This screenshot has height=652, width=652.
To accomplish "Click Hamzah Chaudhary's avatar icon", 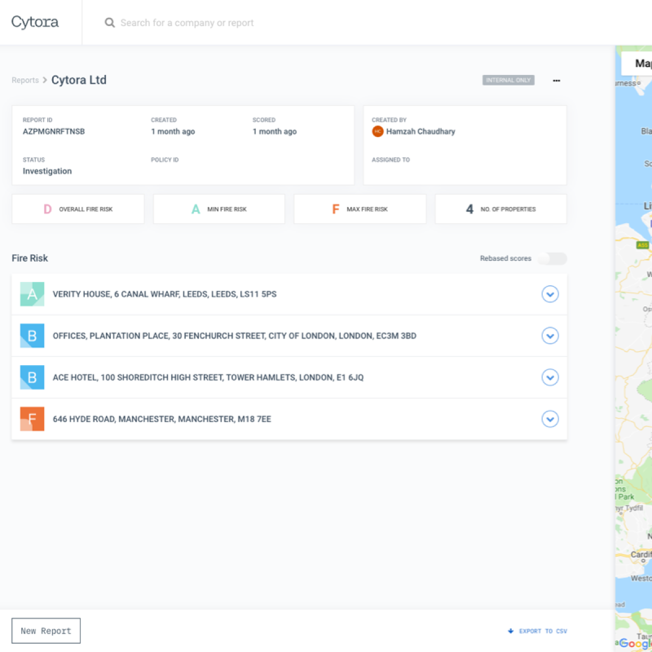I will (378, 131).
